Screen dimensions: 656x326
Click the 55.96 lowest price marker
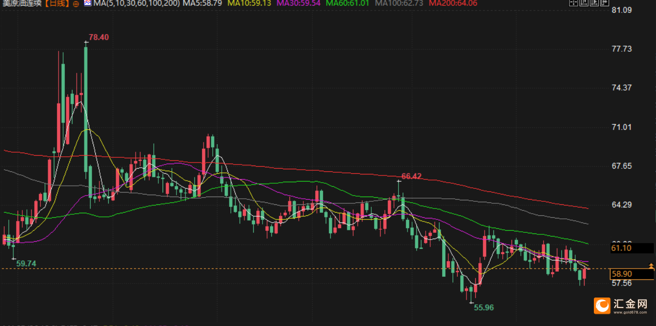[484, 307]
